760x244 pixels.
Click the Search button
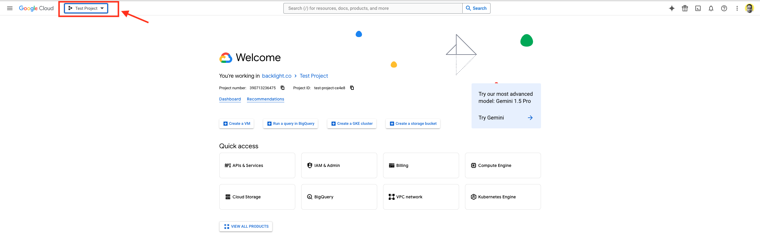pos(476,8)
